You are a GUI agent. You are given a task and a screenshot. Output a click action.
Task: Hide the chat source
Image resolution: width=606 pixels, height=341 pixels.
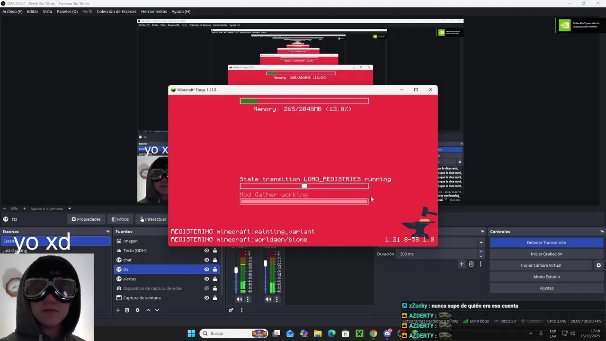(206, 260)
